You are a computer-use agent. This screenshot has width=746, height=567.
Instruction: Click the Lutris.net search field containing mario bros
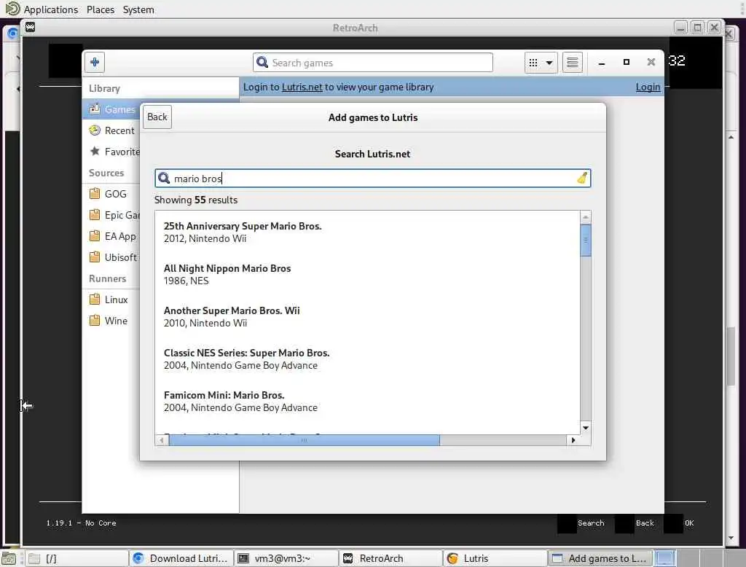[x=372, y=178]
